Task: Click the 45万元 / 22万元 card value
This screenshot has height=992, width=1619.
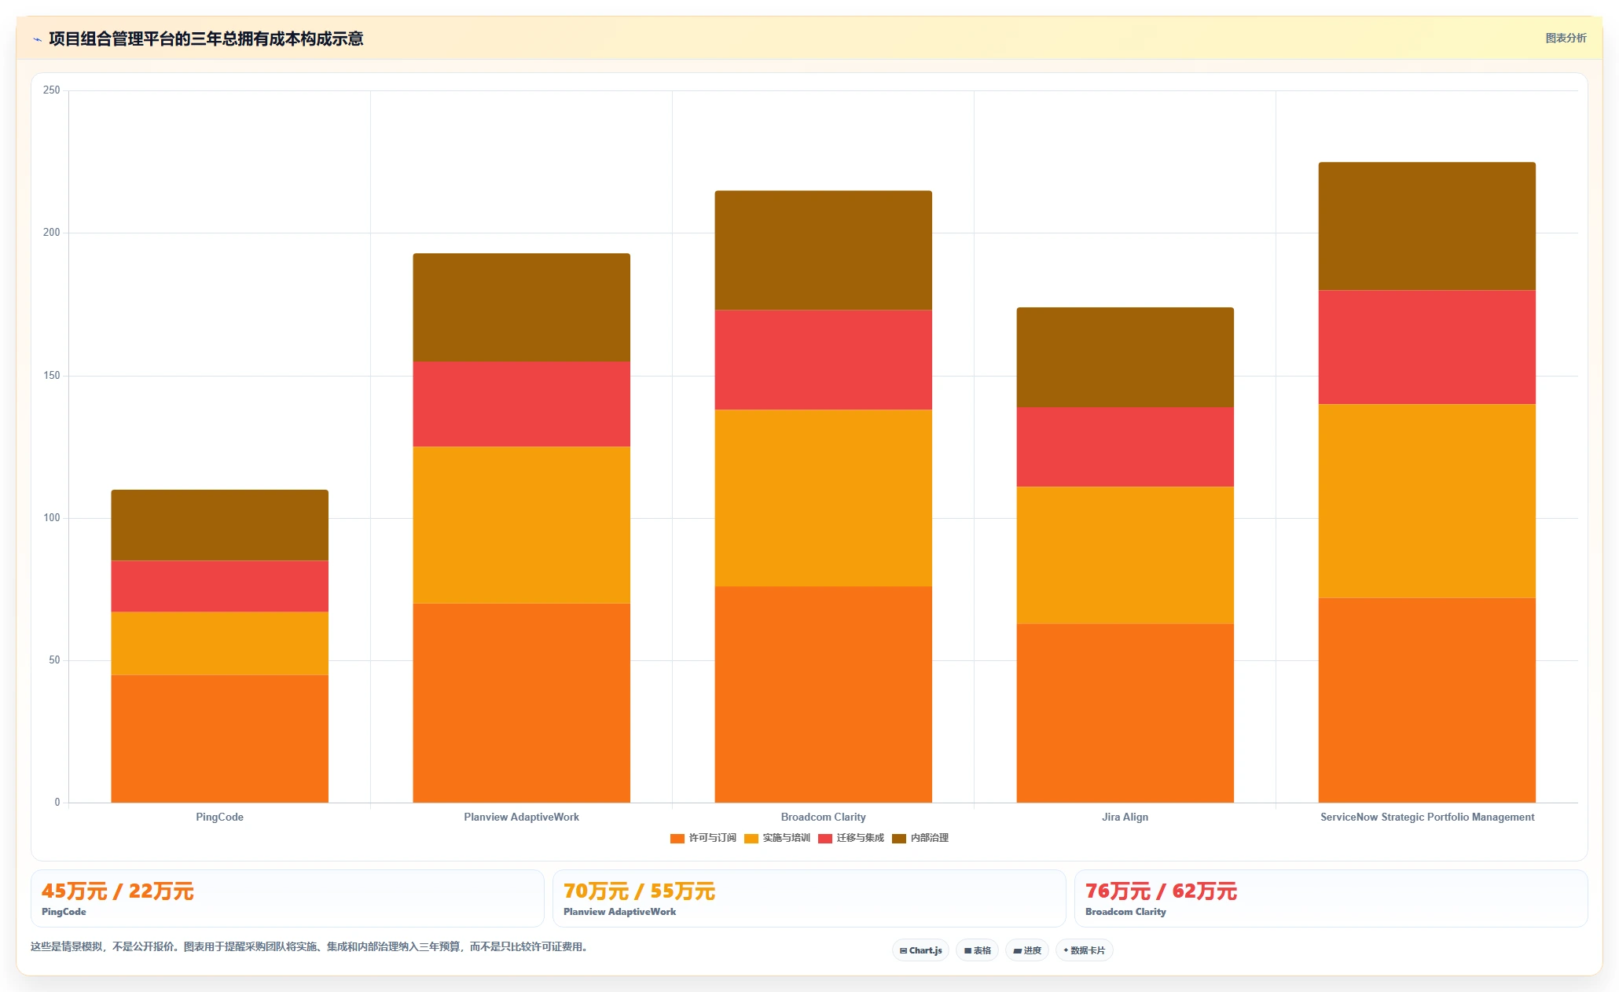Action: coord(118,891)
